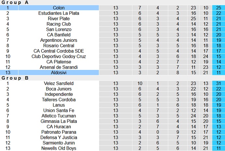This screenshot has height=151, width=225.
Task: Click Newells Old Boys team name
Action: point(59,148)
